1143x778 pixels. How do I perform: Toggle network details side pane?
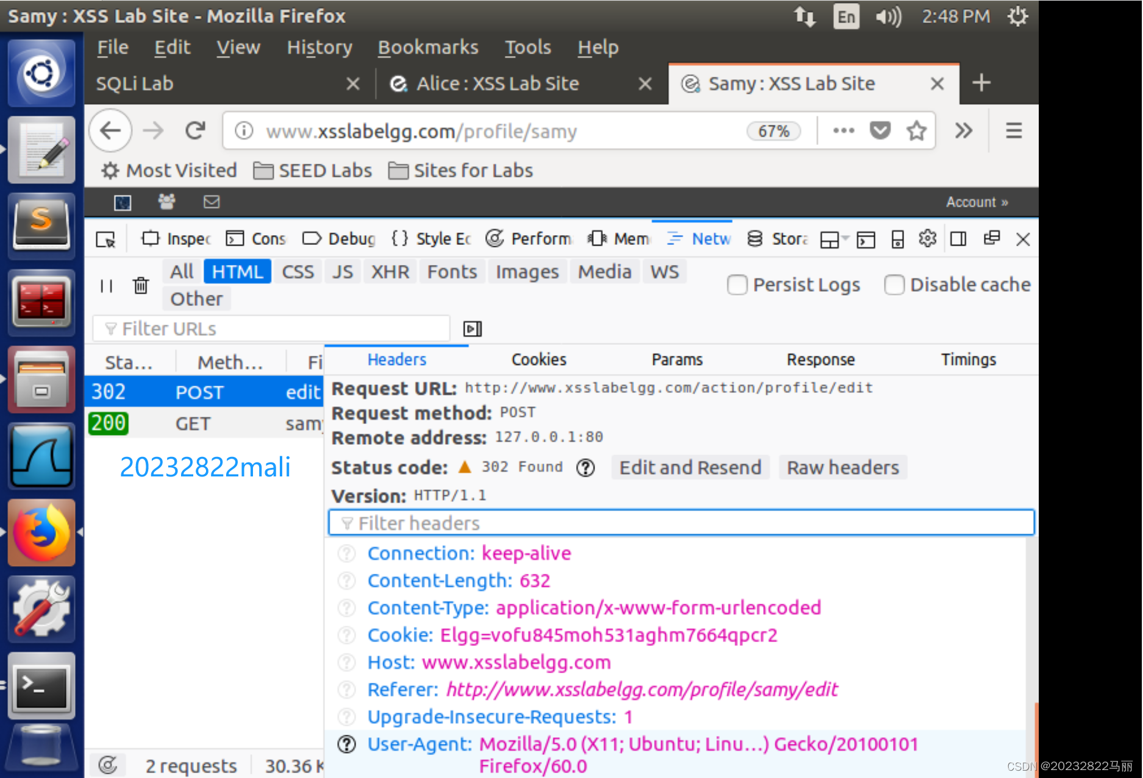[472, 329]
